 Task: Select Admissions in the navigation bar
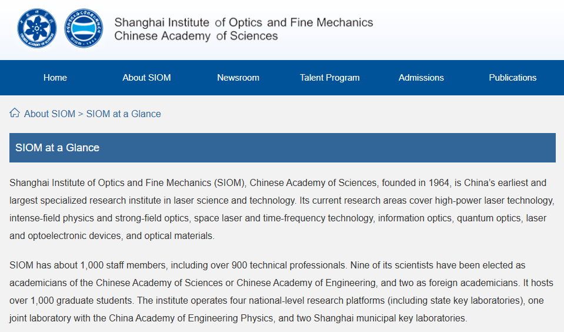click(x=421, y=78)
